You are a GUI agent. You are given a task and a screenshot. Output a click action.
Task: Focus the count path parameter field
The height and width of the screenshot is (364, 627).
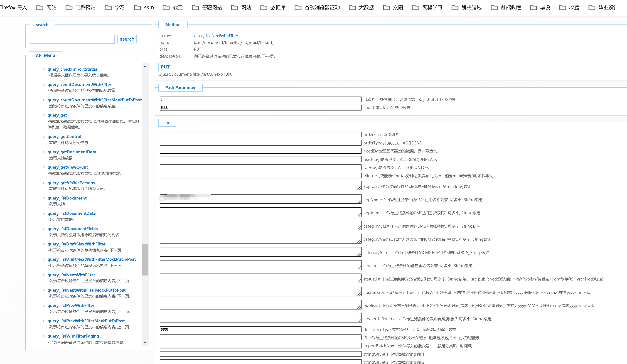click(x=260, y=108)
